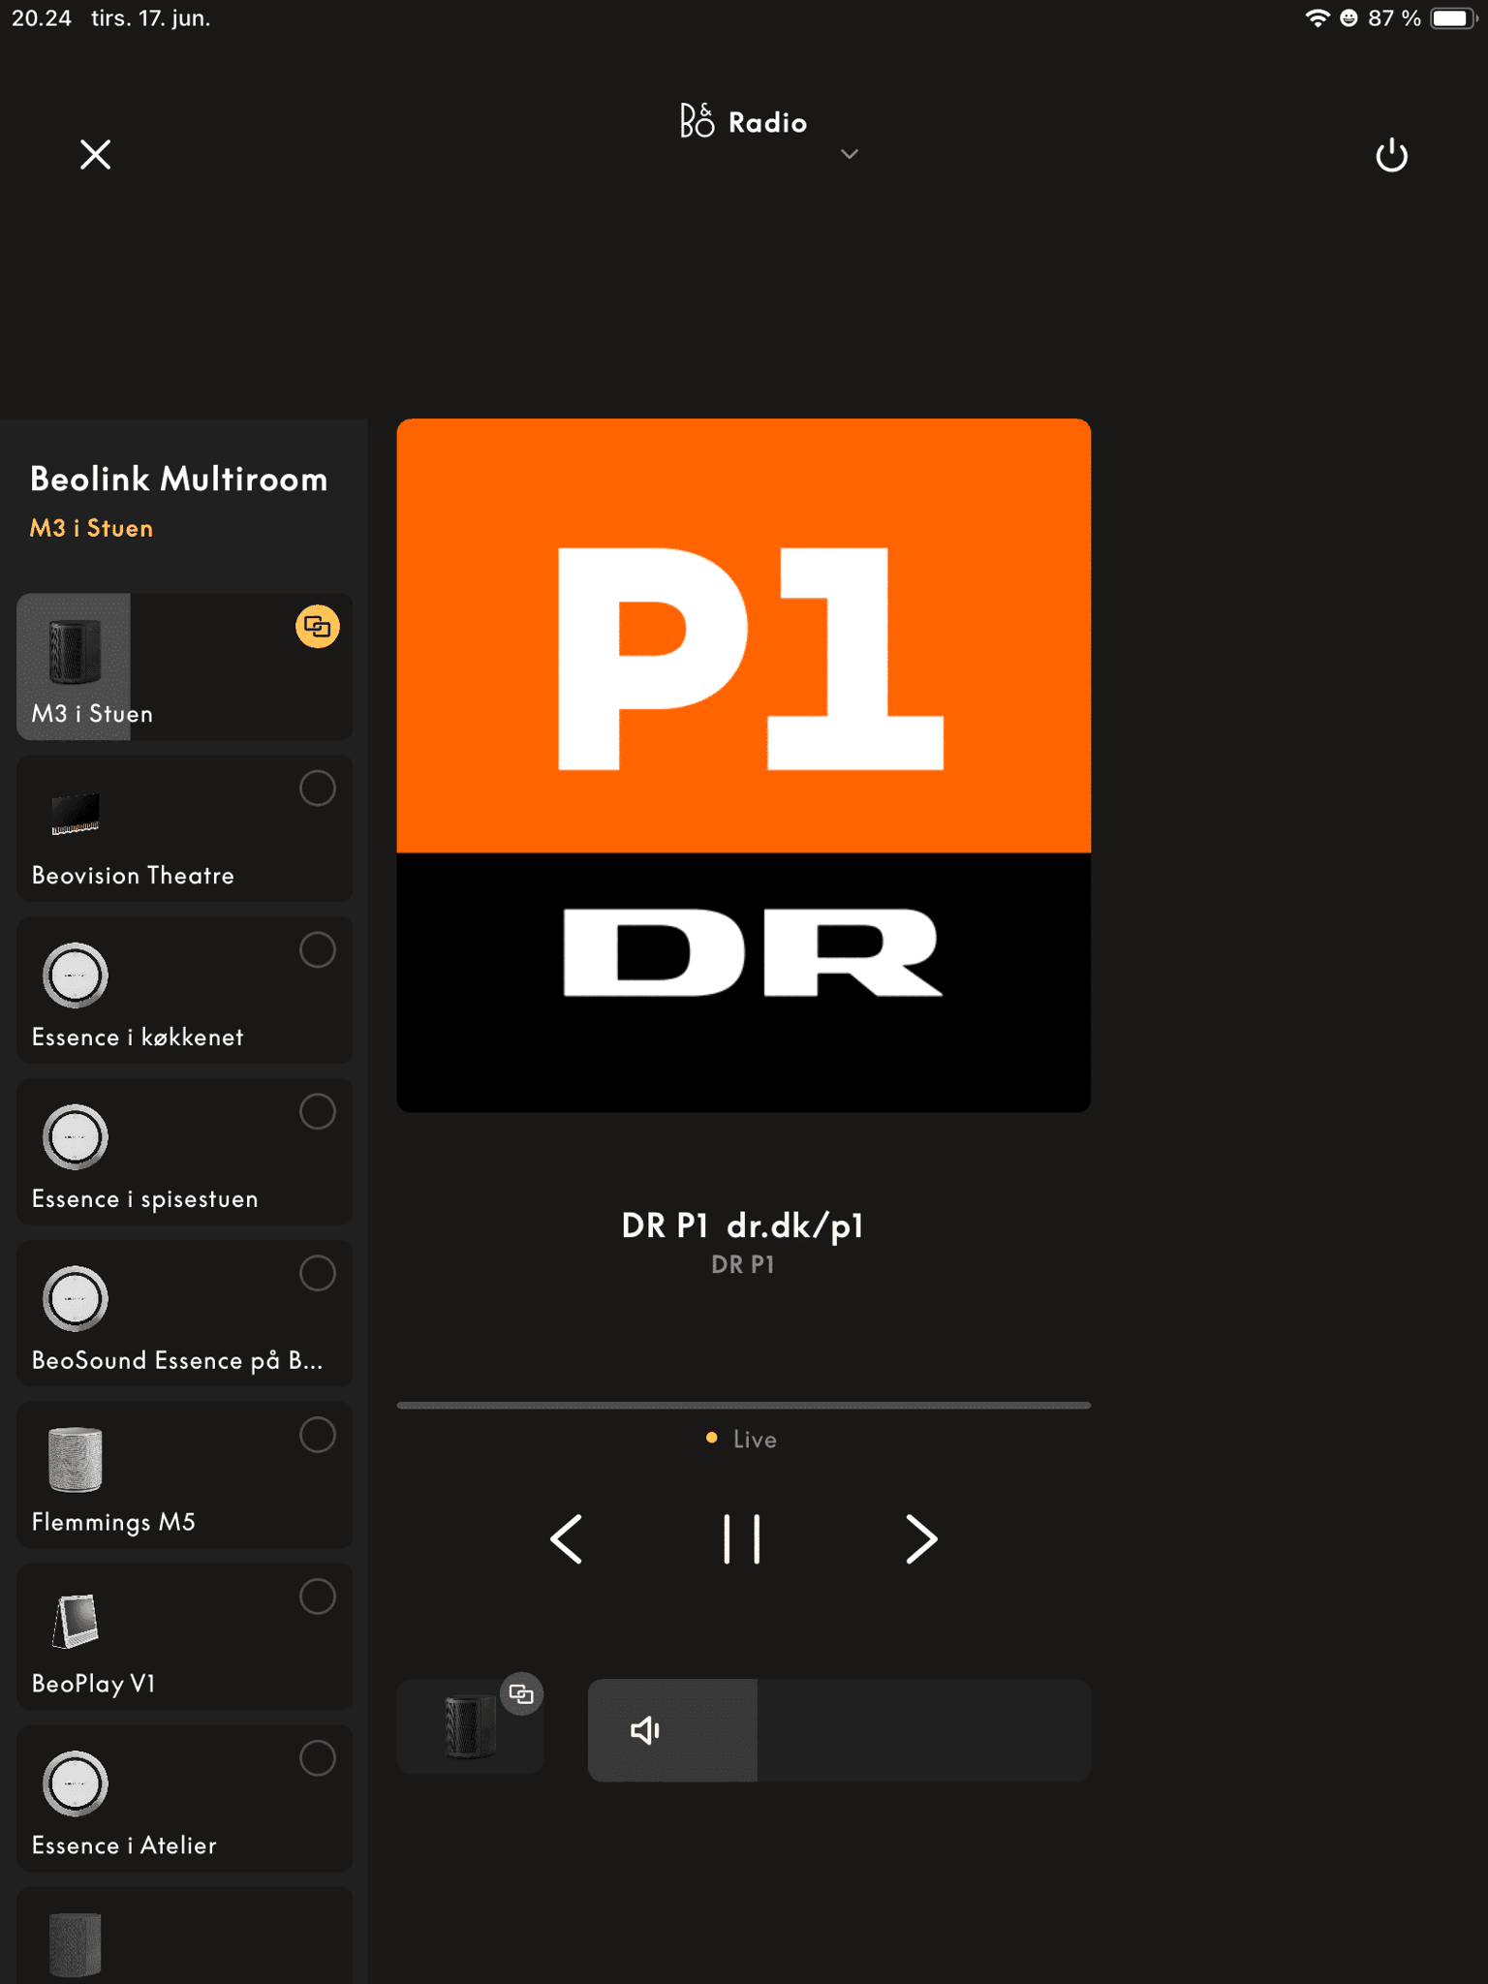Click the Flemmings M5 label
This screenshot has width=1488, height=1984.
tap(113, 1522)
